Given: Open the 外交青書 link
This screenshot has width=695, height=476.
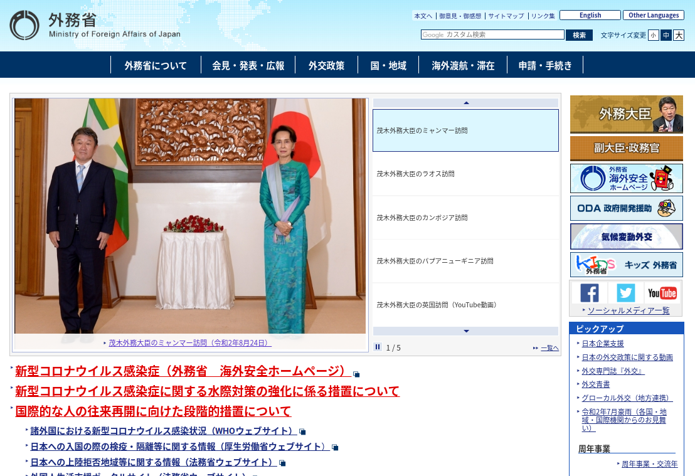Looking at the screenshot, I should (596, 384).
